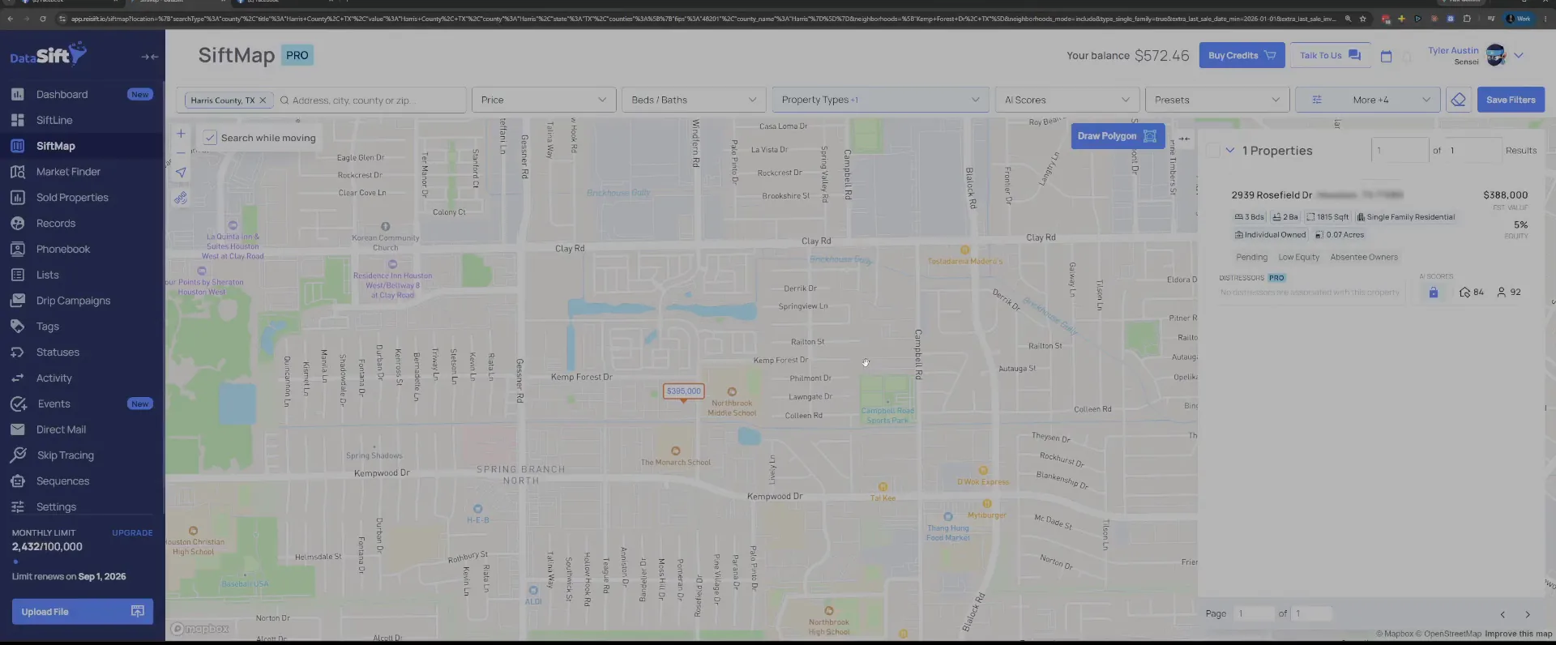Click the Direct Mail envelope icon
Screen dimensions: 1556x645
(18, 429)
